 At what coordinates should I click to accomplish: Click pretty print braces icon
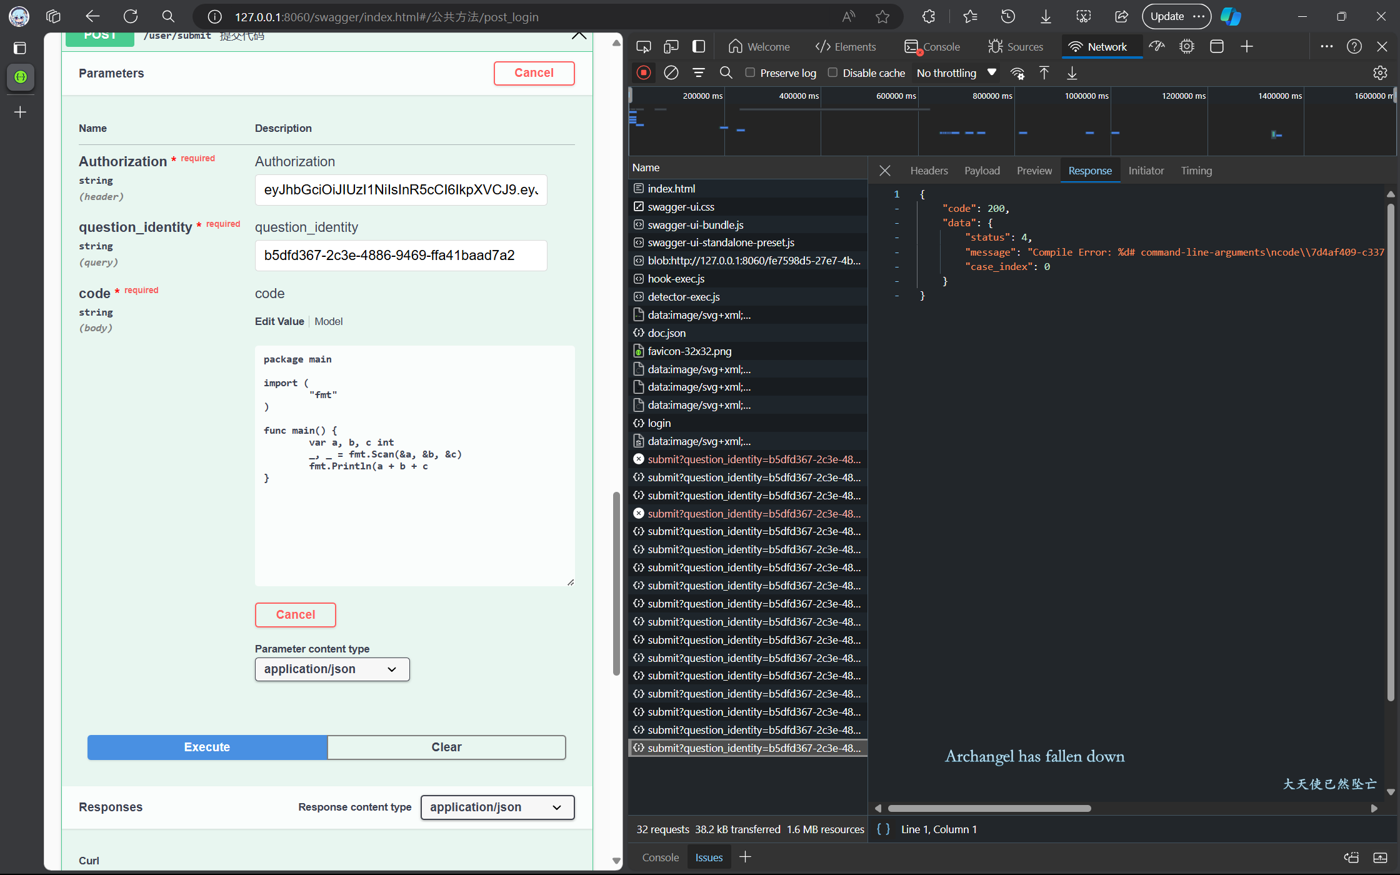883,829
